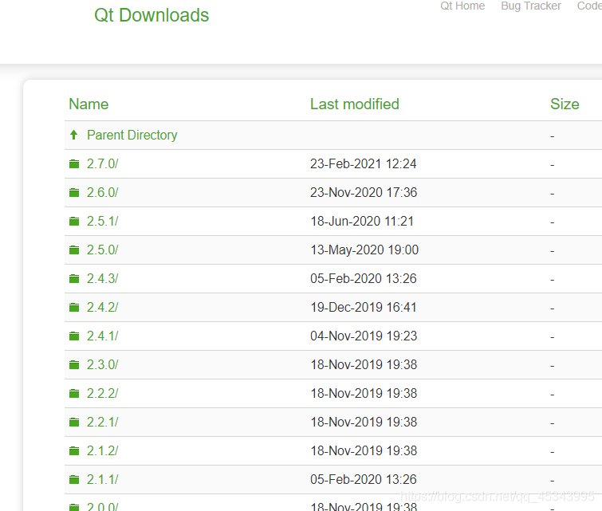Select the 05-Feb-2020 13:26 date in the 2.1.1/ row
The width and height of the screenshot is (602, 511).
tap(364, 479)
